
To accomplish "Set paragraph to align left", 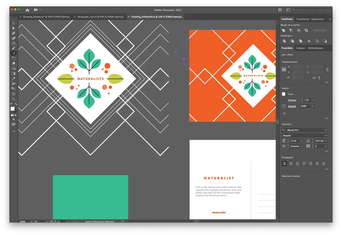I will [284, 164].
